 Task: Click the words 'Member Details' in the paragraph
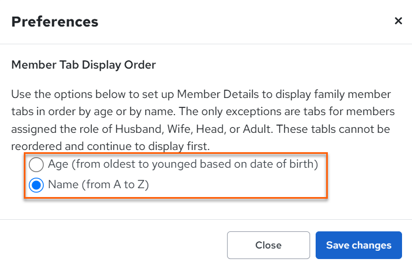click(x=218, y=94)
